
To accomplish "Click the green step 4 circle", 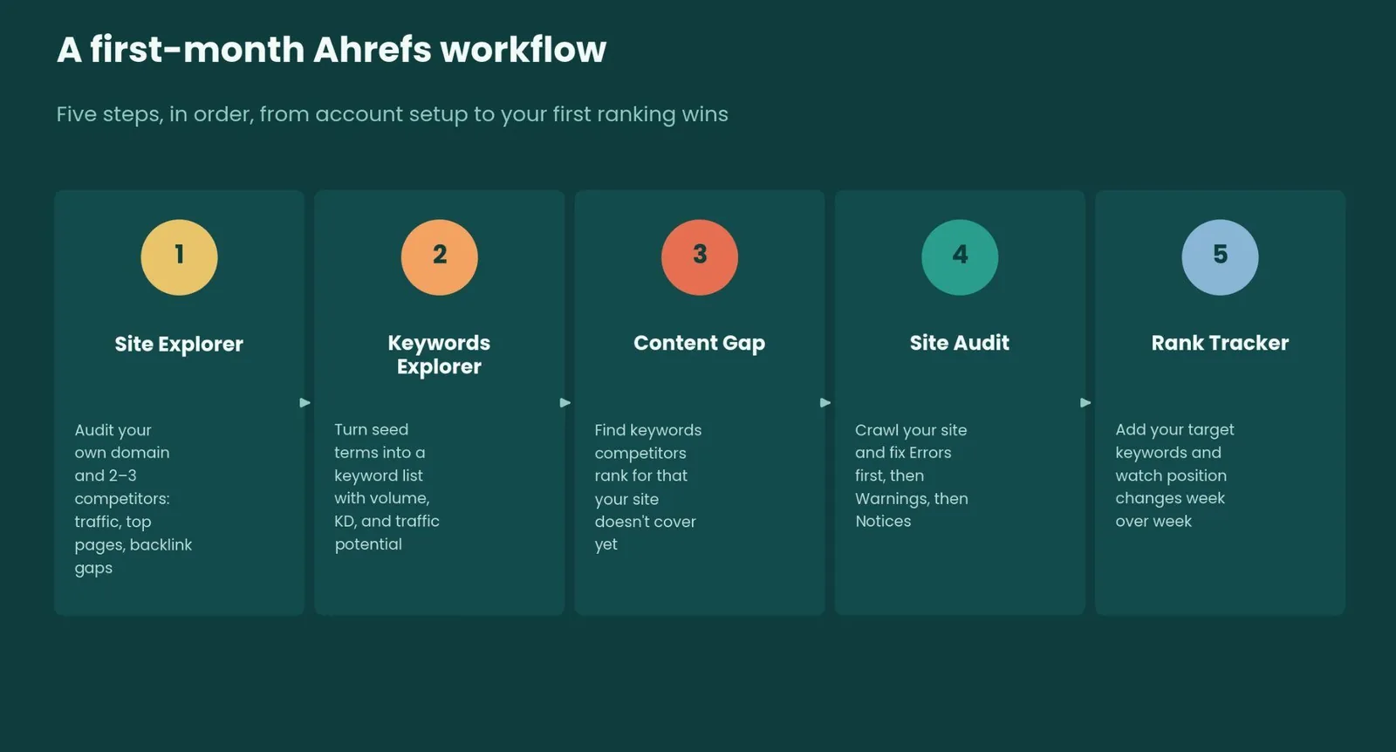I will pos(960,257).
